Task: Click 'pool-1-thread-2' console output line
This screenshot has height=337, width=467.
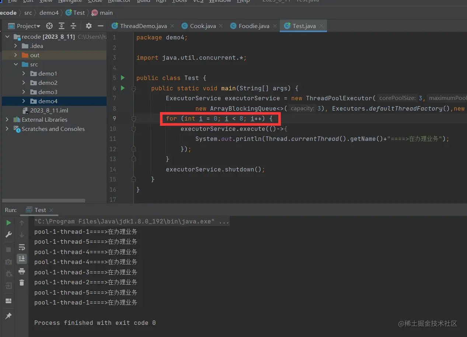Action: click(x=86, y=282)
